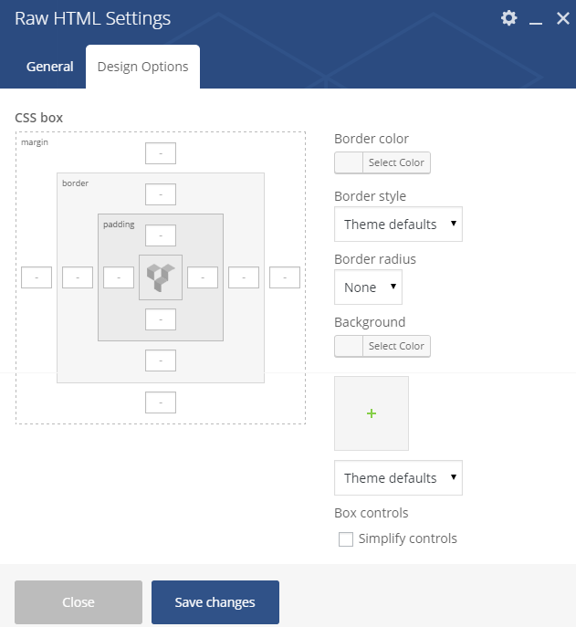The width and height of the screenshot is (576, 627).
Task: Open the background style Theme defaults dropdown
Action: (398, 478)
